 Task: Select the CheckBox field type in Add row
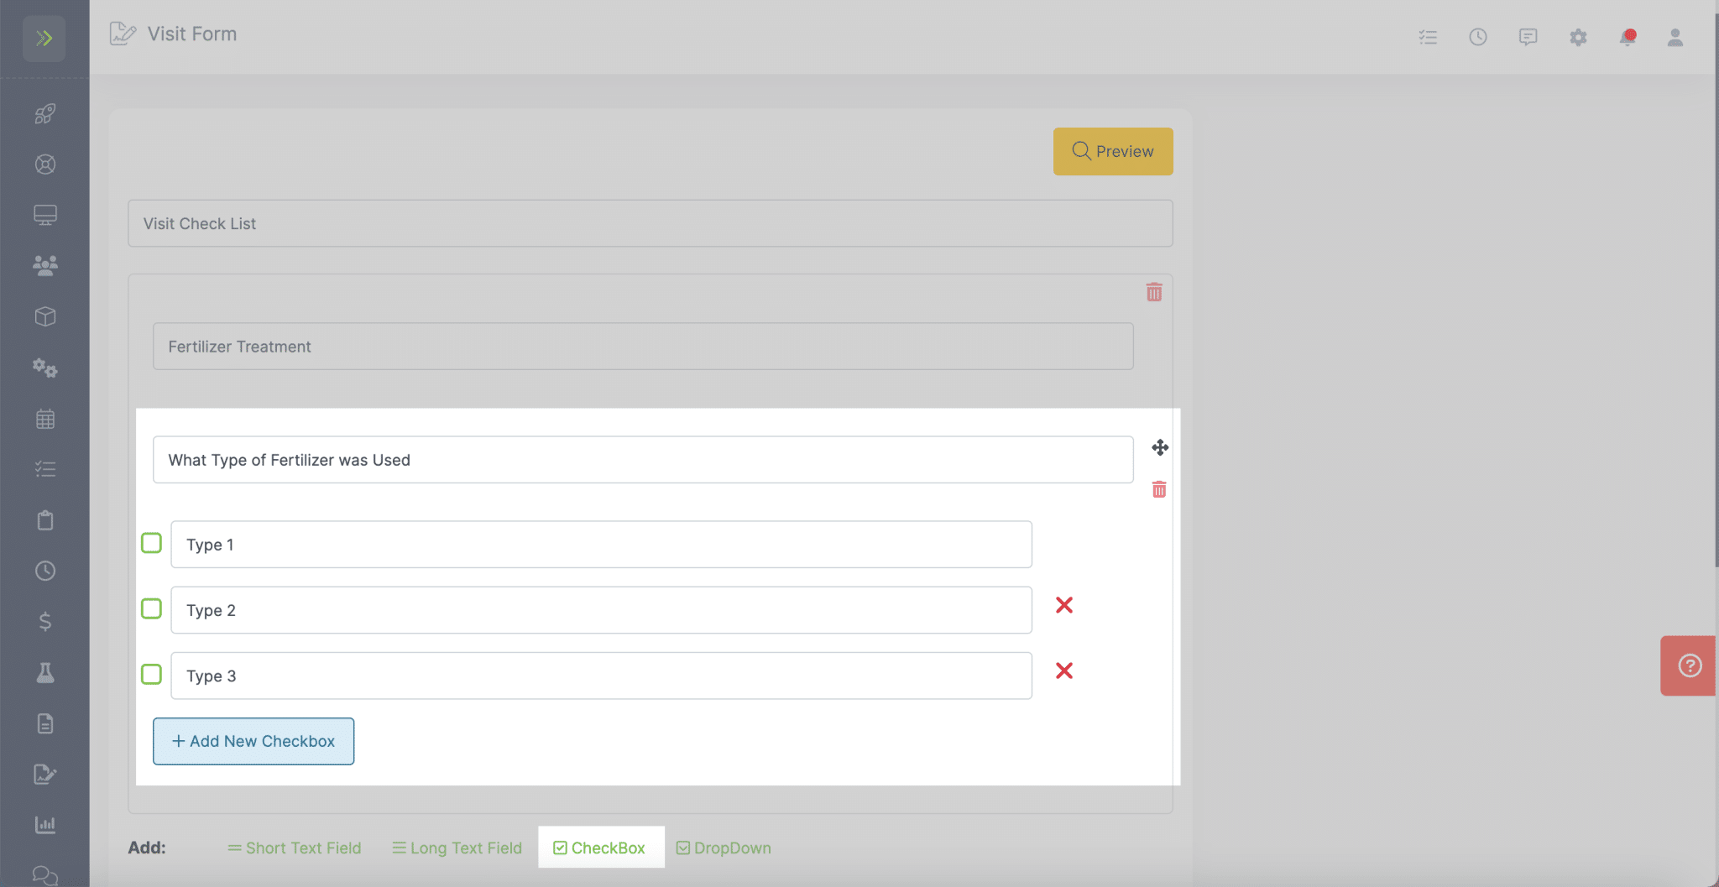click(600, 848)
